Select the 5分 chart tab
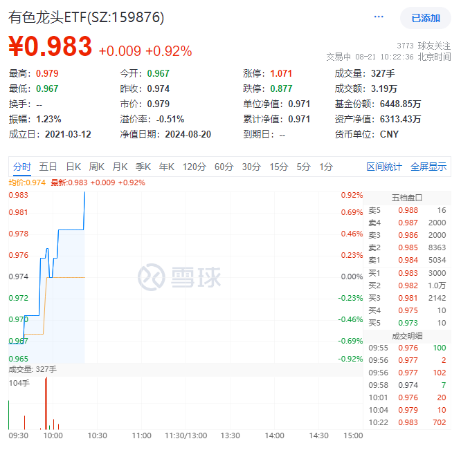Screen dimensions: 461x450 (x=303, y=167)
